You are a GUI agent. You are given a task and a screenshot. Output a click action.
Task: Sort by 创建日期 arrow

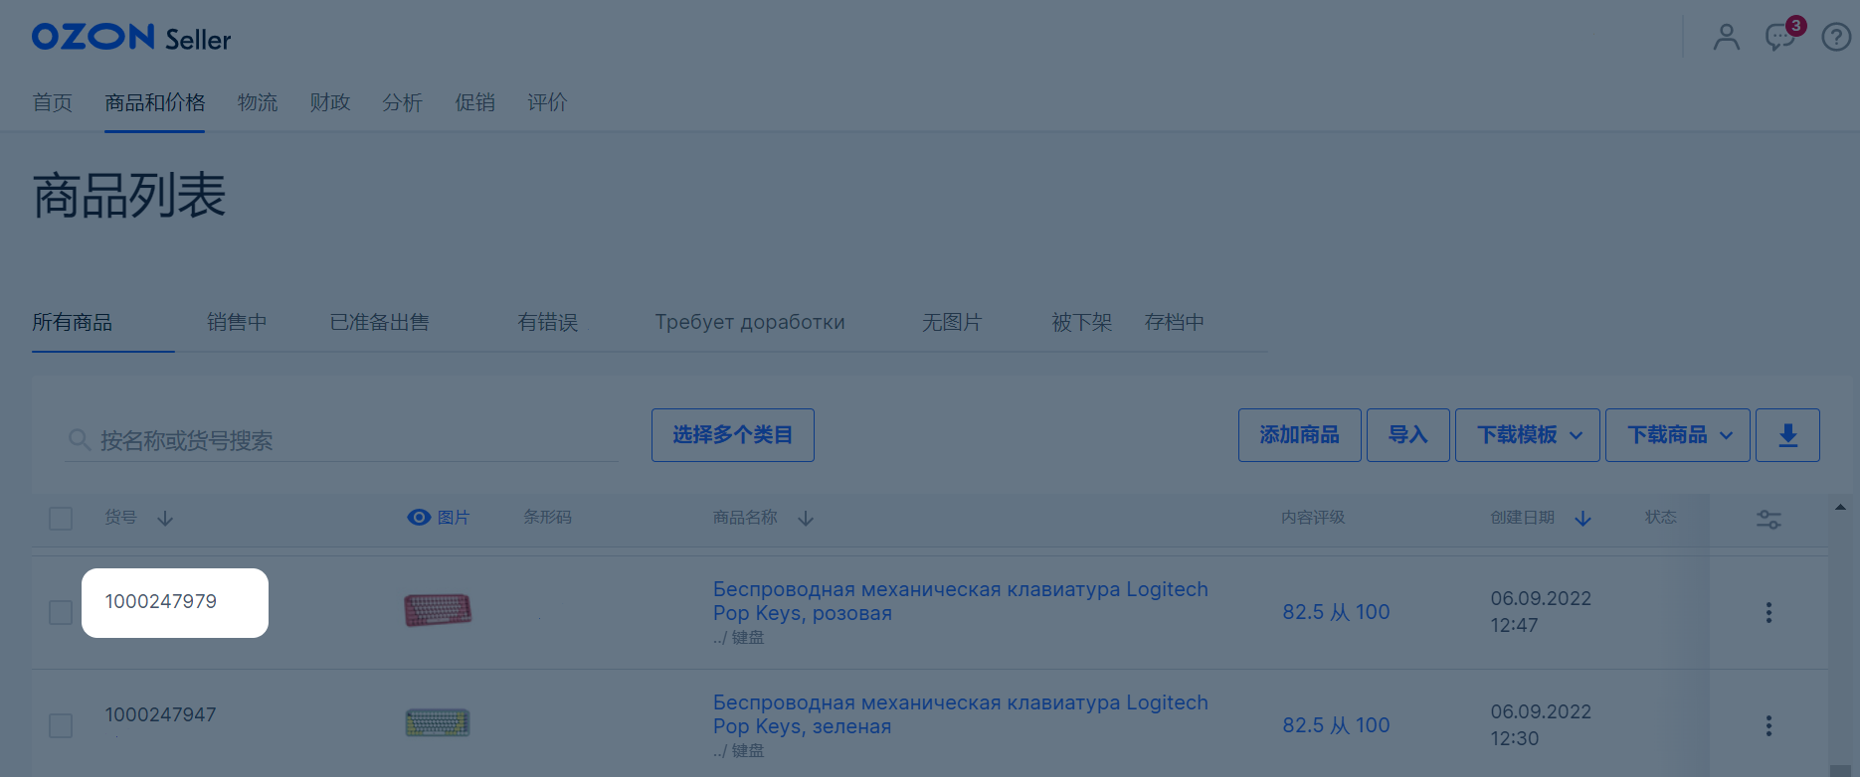coord(1583,519)
